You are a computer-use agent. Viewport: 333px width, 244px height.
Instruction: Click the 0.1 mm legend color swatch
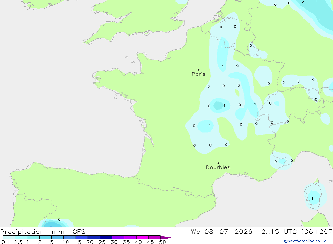pyautogui.click(x=9, y=237)
